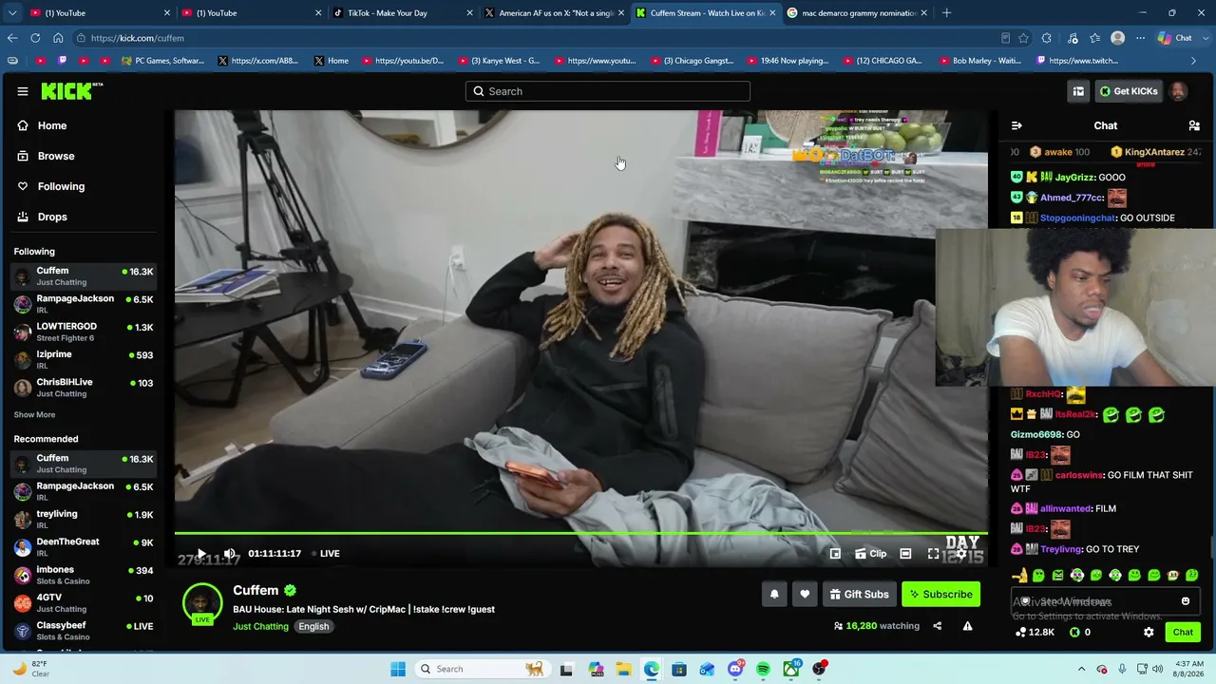Open the Just Chatting category link

click(260, 627)
